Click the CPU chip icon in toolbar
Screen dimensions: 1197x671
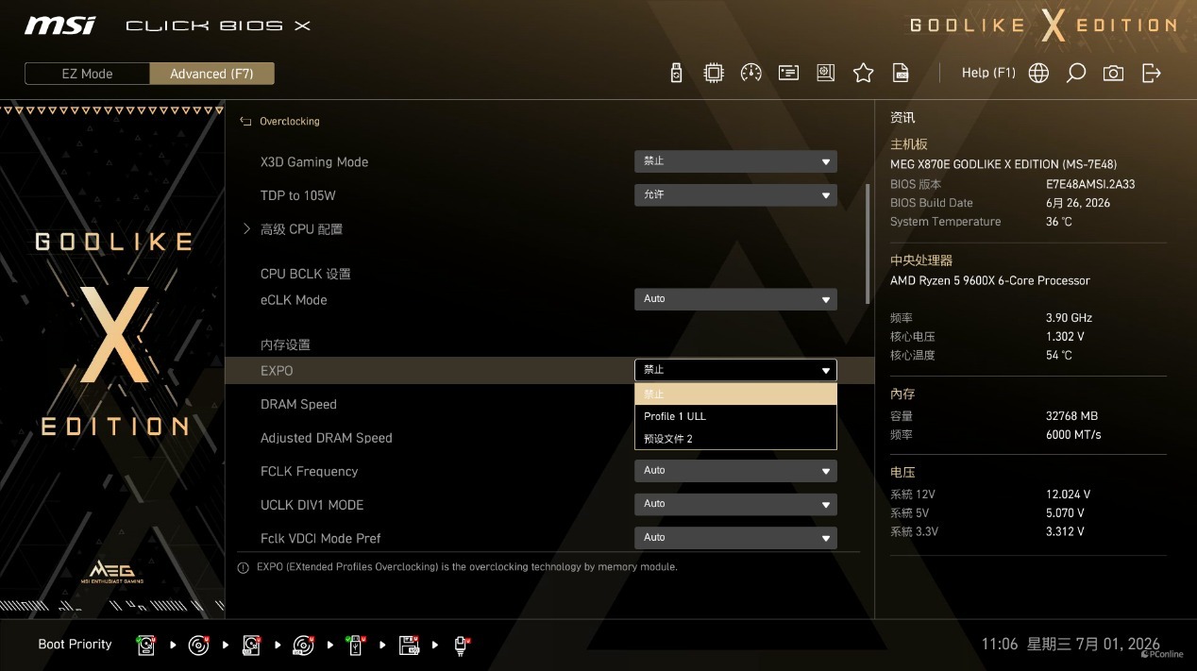point(714,73)
